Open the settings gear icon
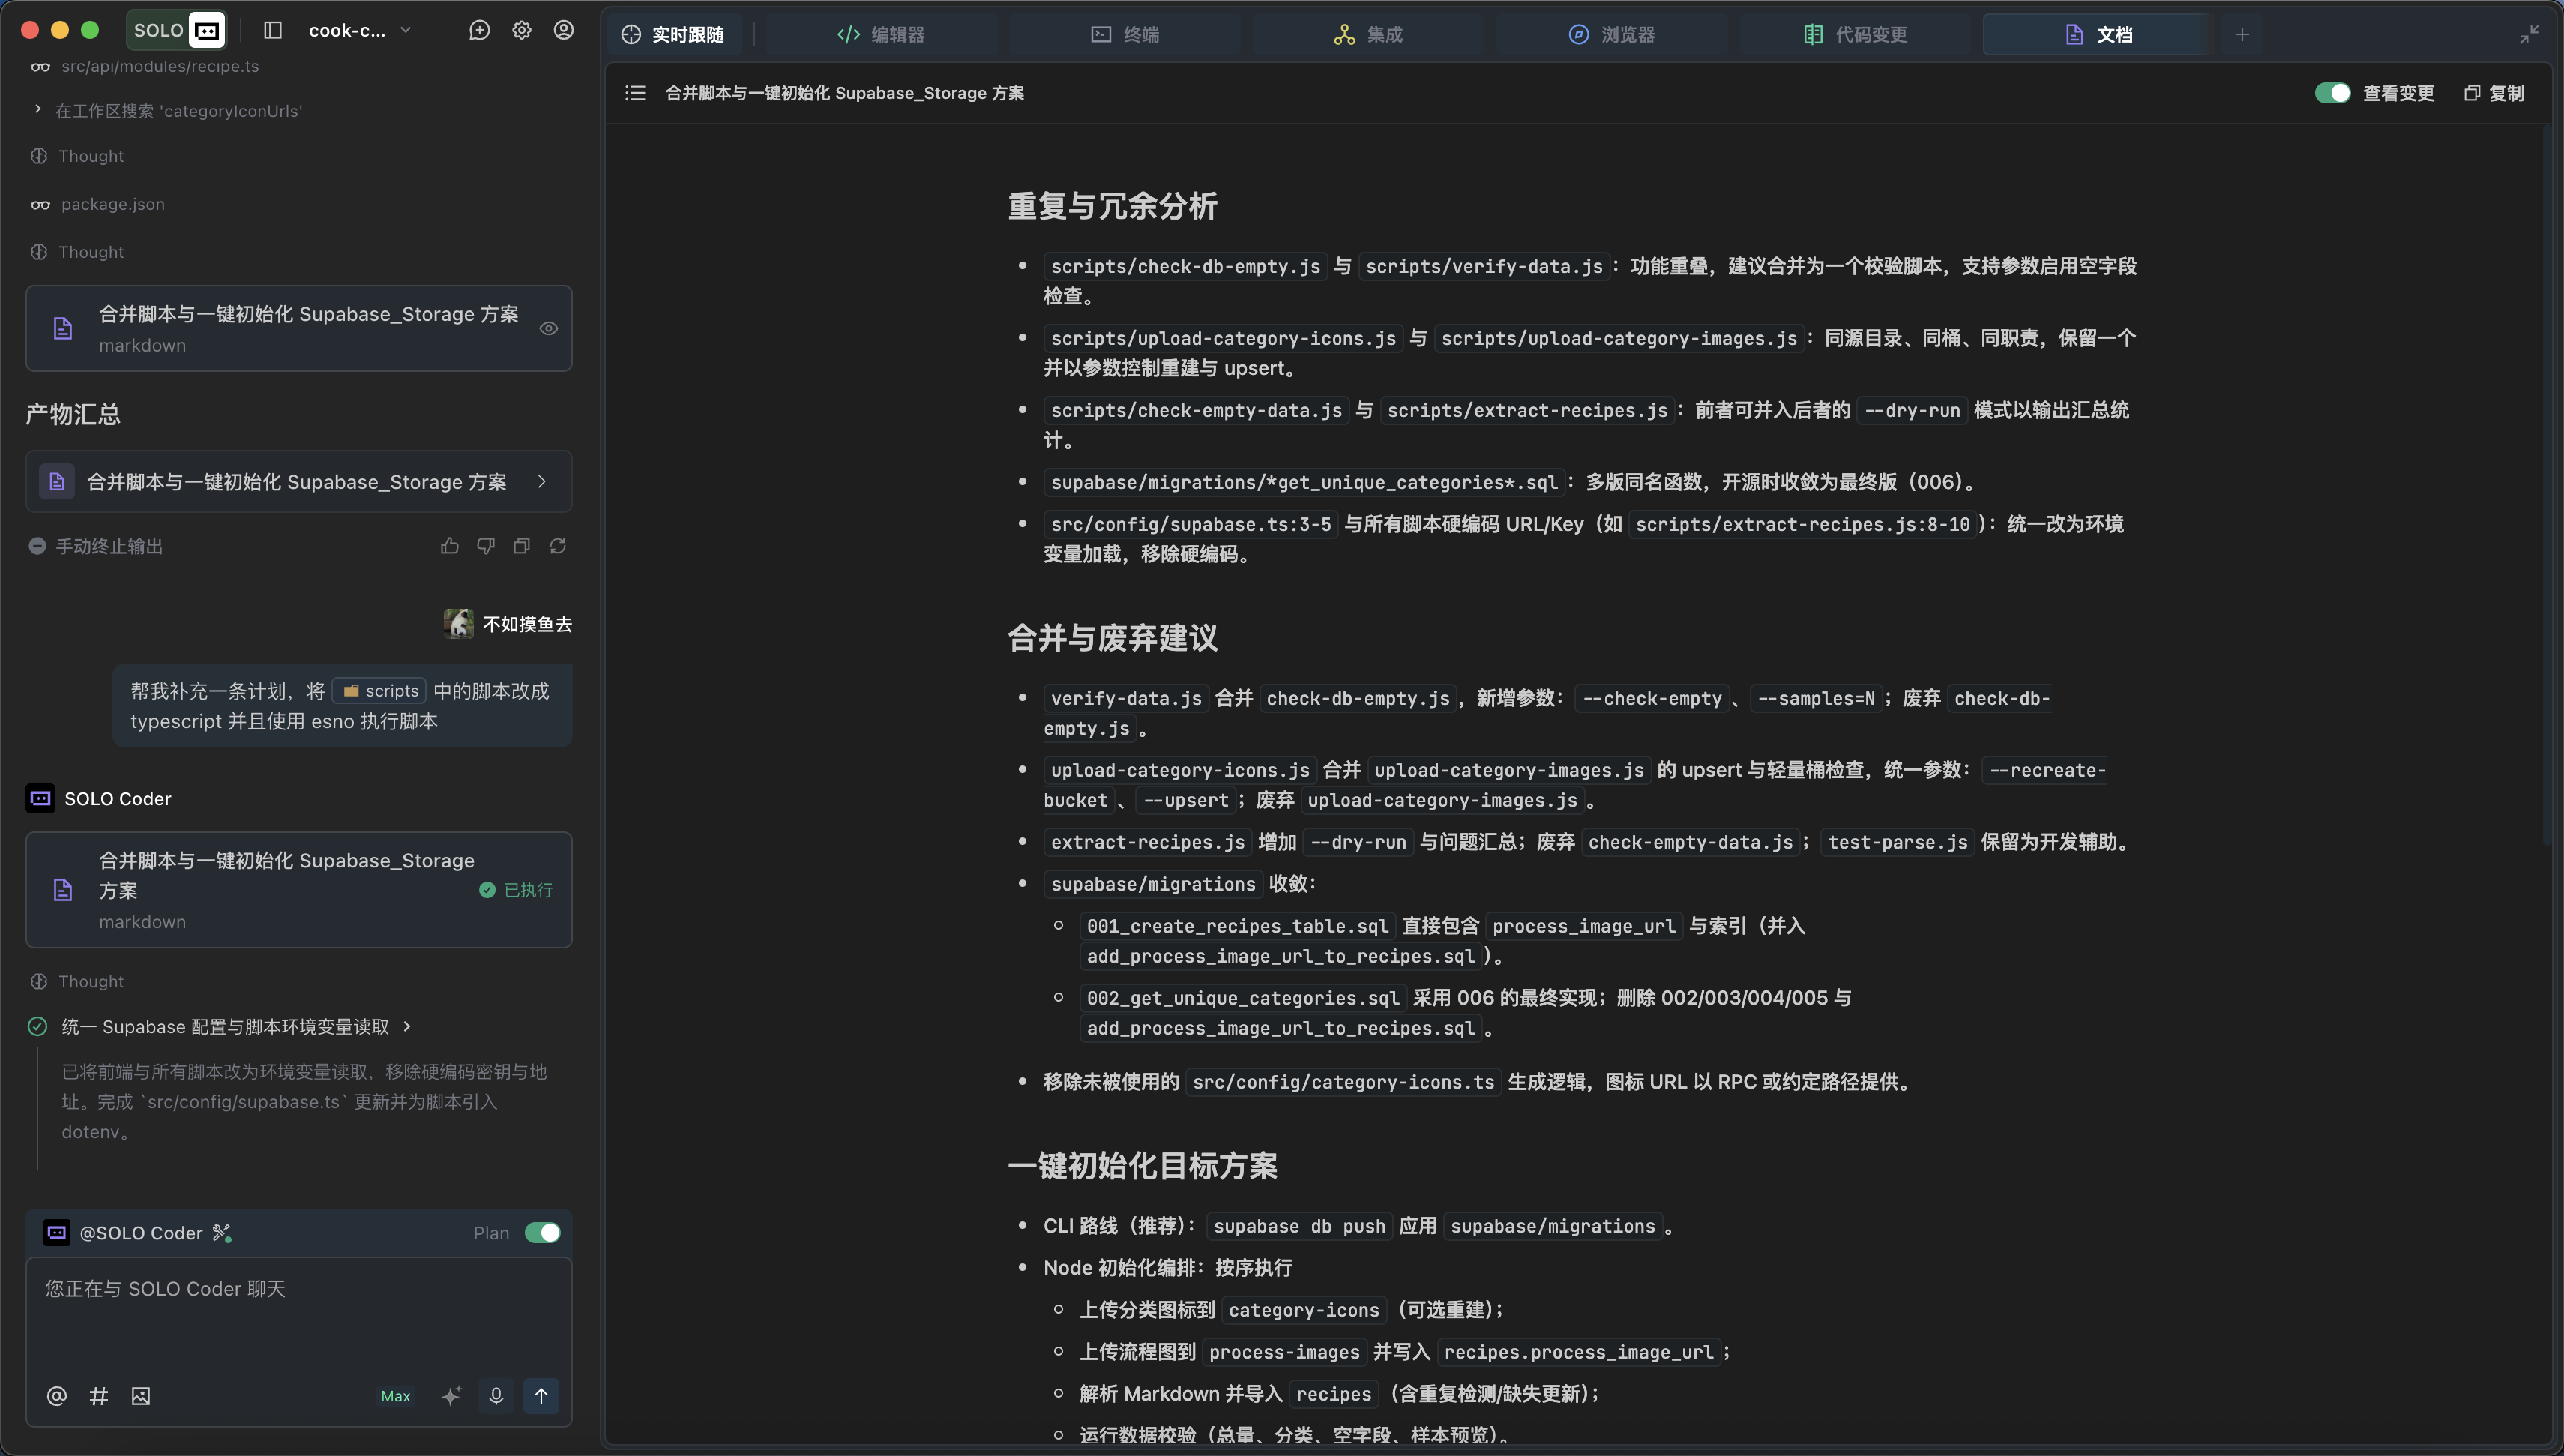 pos(522,31)
